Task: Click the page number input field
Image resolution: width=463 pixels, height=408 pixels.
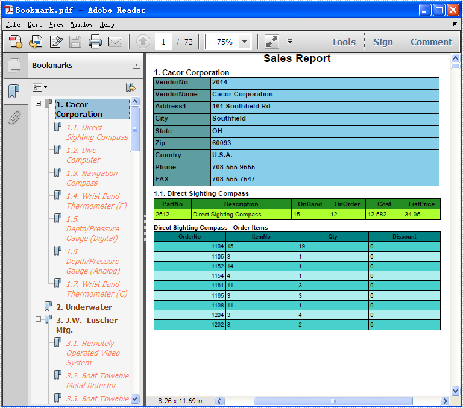Action: (163, 42)
